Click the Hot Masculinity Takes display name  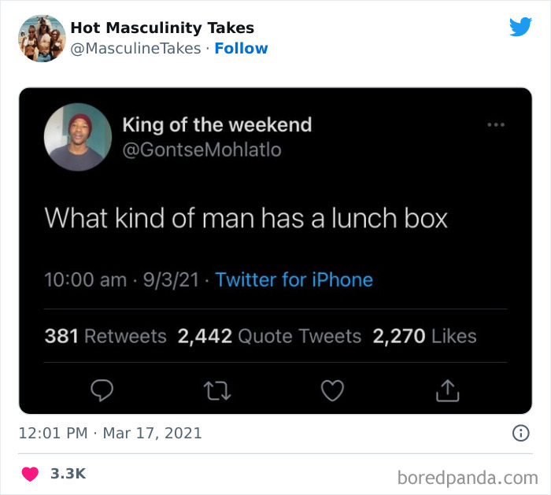tap(162, 28)
